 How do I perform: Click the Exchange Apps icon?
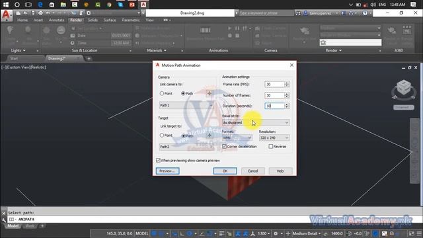[x=344, y=13]
